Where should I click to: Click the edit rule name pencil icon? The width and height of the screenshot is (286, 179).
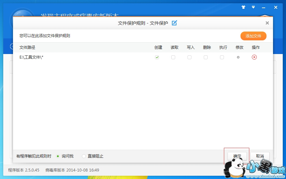(175, 23)
